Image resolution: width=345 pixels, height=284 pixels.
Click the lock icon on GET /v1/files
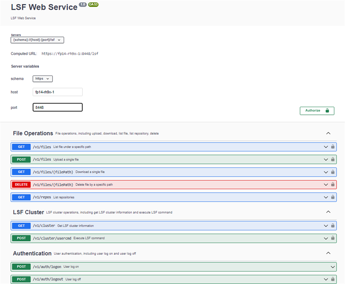[x=333, y=147]
